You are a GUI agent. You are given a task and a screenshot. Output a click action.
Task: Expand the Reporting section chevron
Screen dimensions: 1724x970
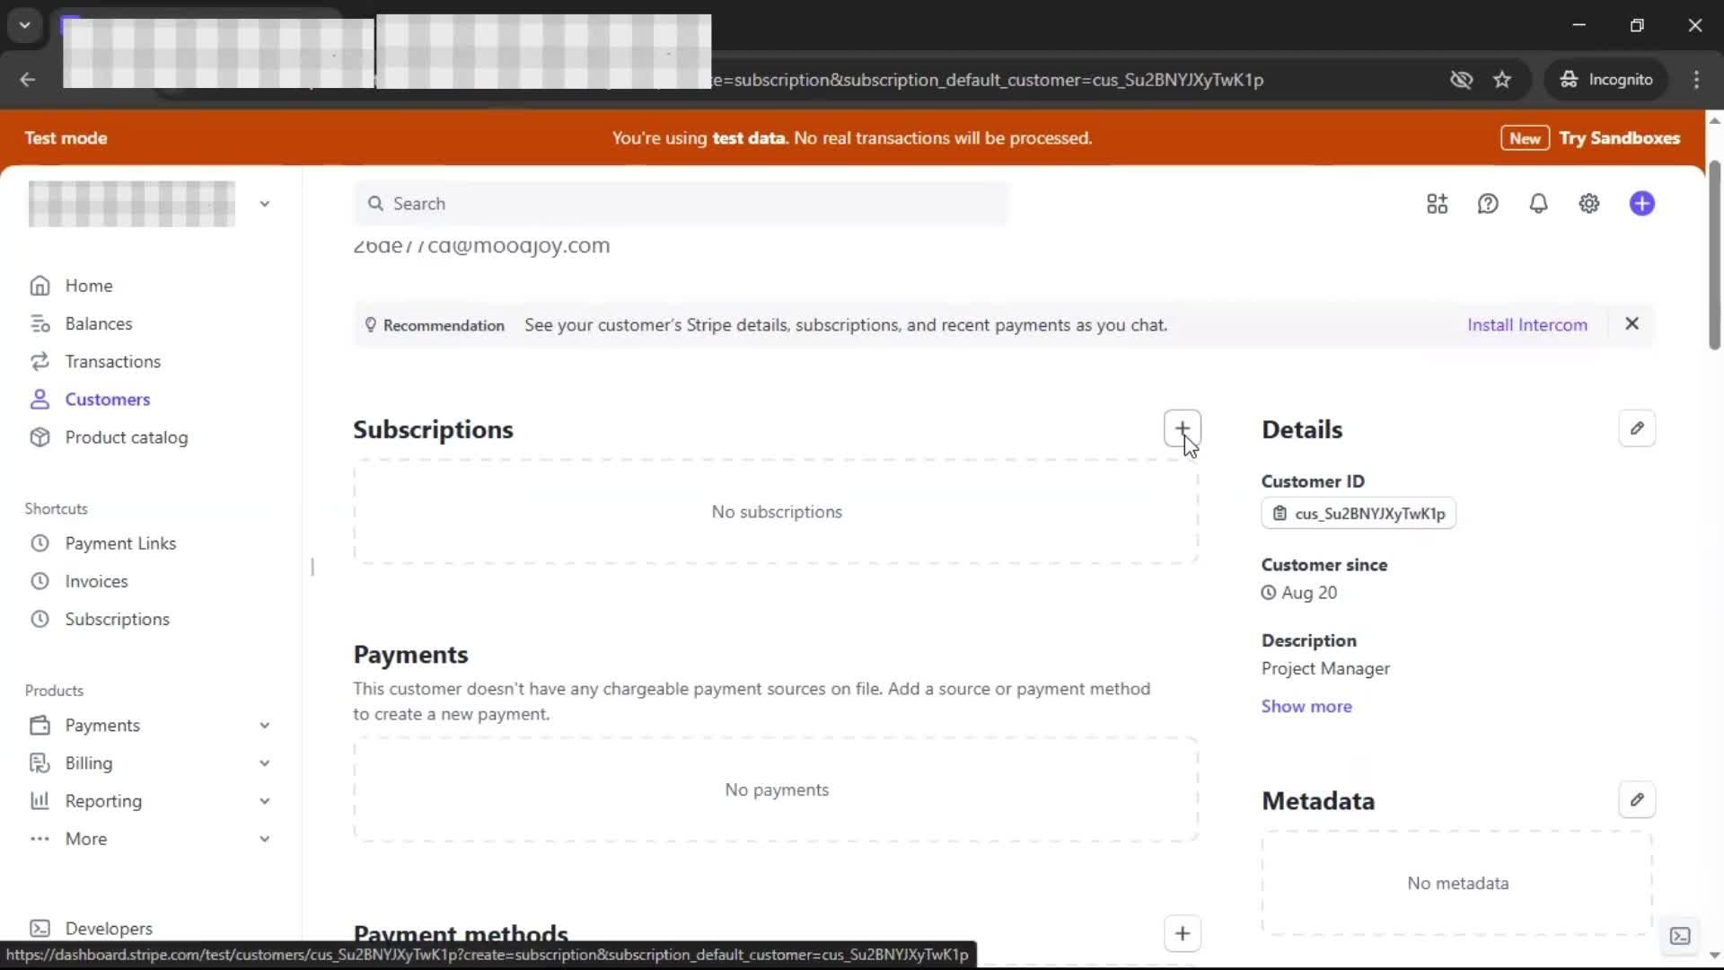pos(264,800)
